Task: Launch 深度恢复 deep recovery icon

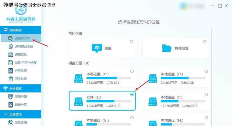Action: 10,79
